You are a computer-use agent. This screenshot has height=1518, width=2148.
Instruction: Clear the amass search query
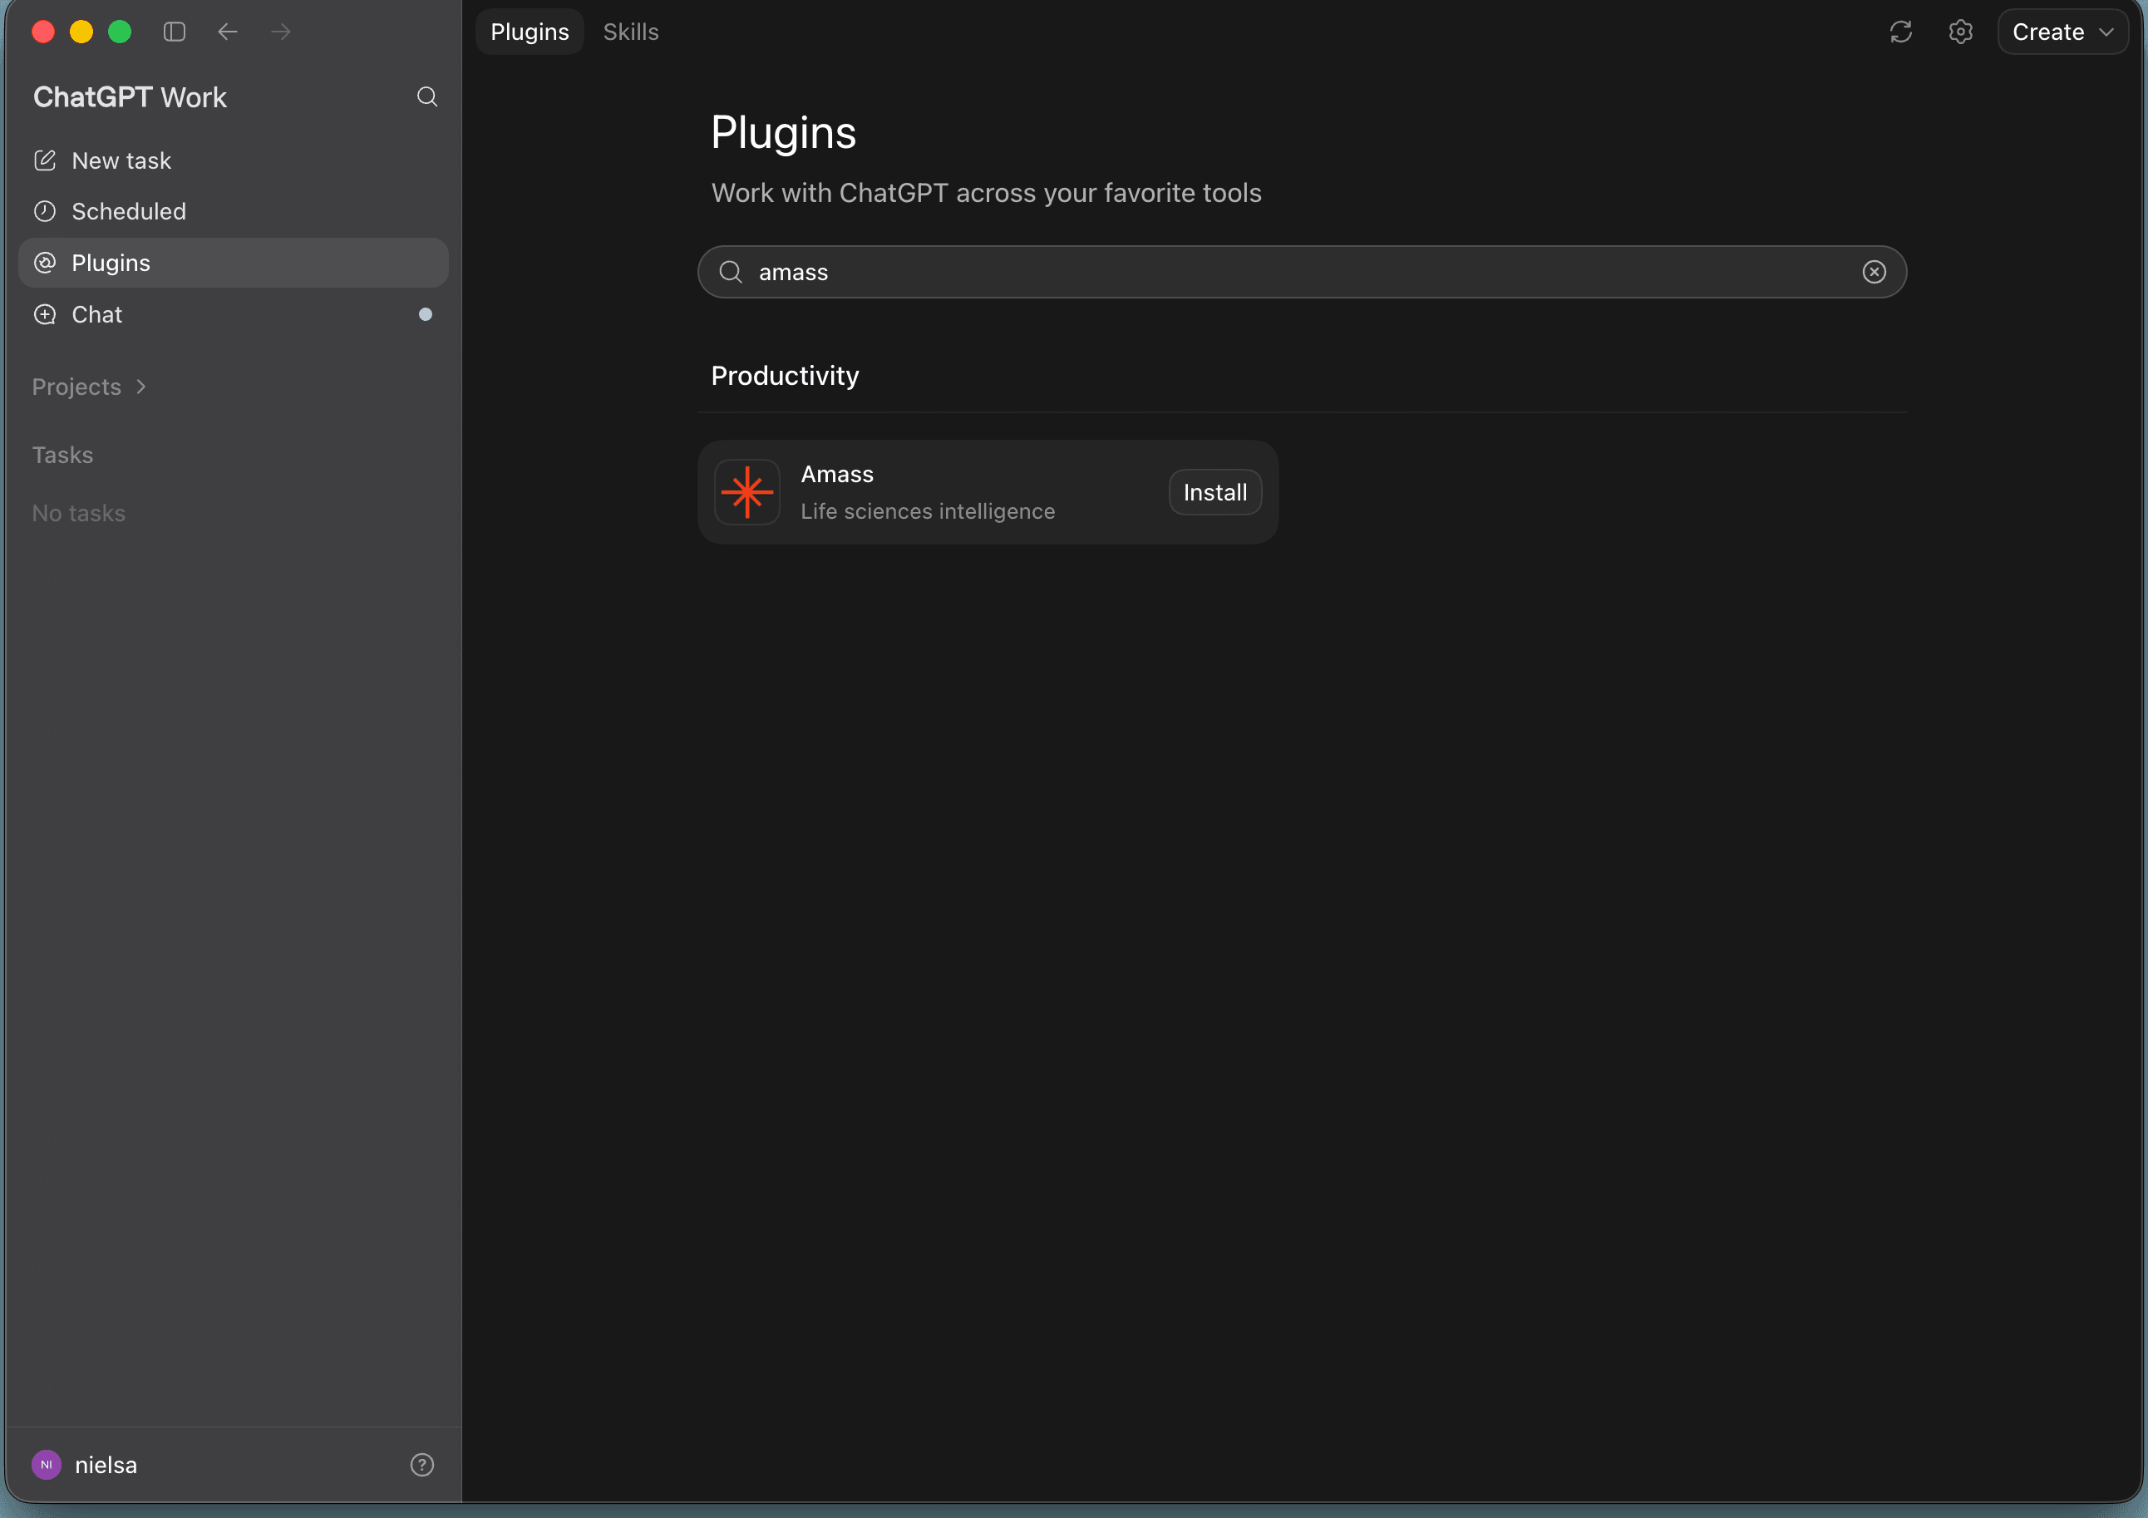click(1874, 271)
